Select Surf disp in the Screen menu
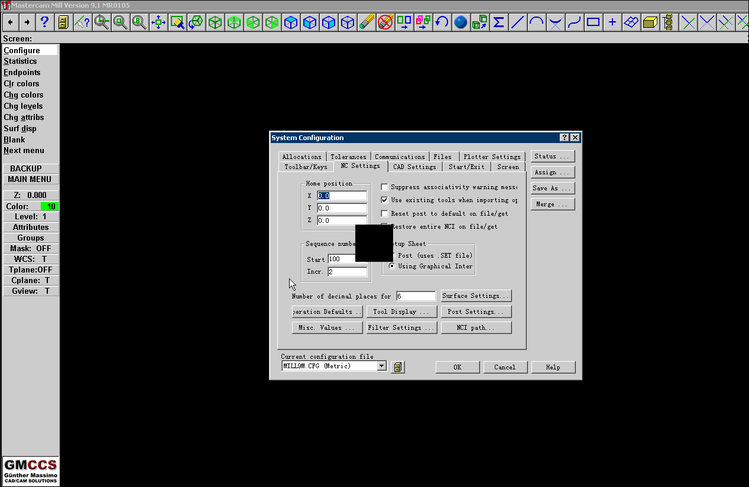Screen dimensions: 749x487 point(20,128)
